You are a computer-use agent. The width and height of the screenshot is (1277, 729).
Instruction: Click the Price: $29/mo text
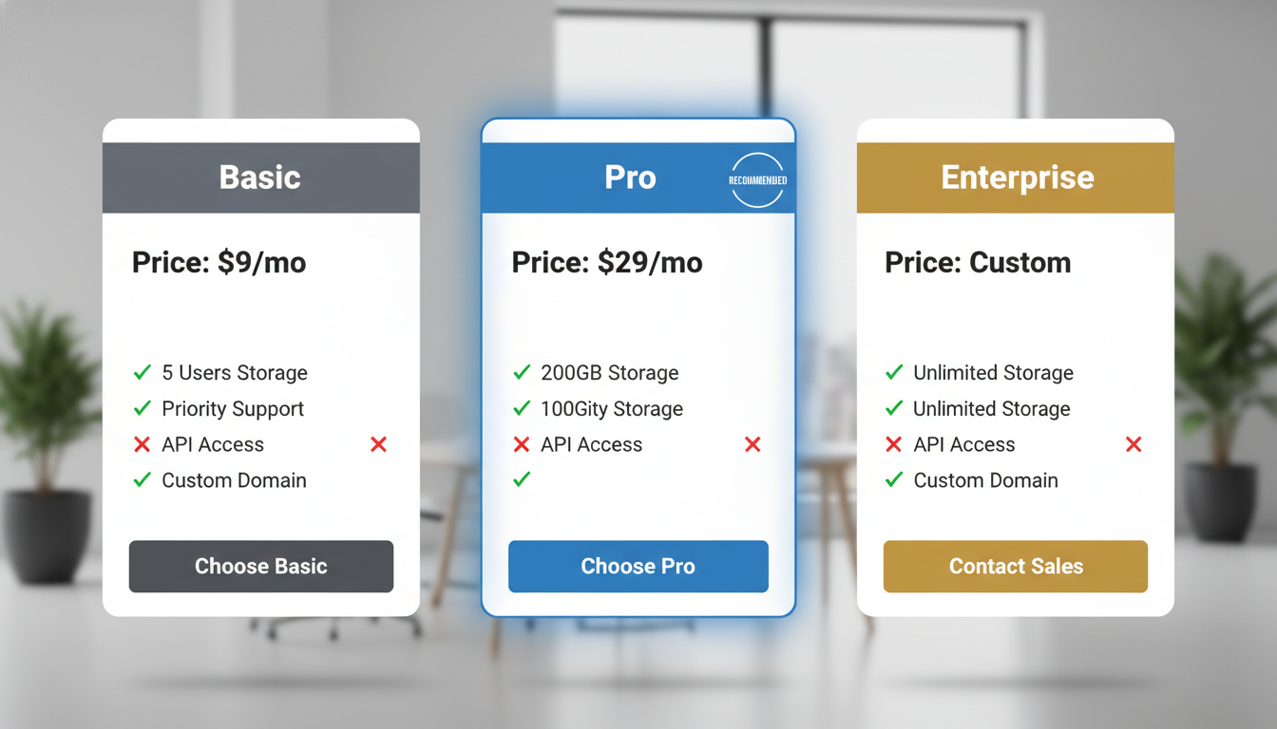(x=606, y=263)
